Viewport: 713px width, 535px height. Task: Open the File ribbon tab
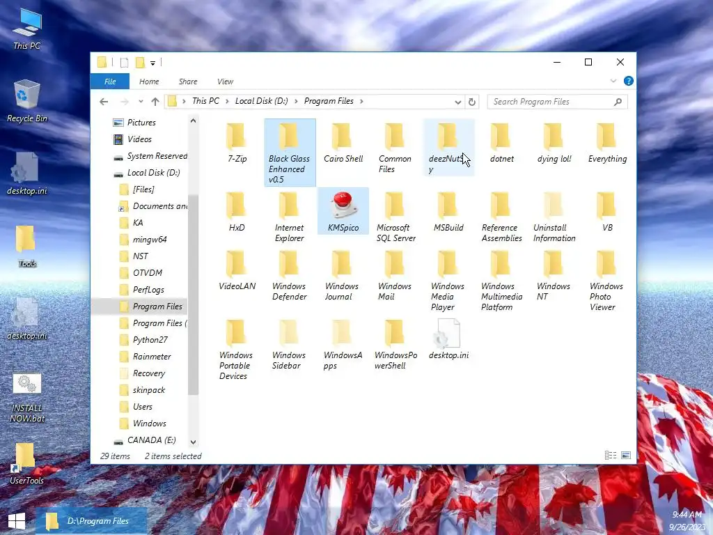pos(110,82)
